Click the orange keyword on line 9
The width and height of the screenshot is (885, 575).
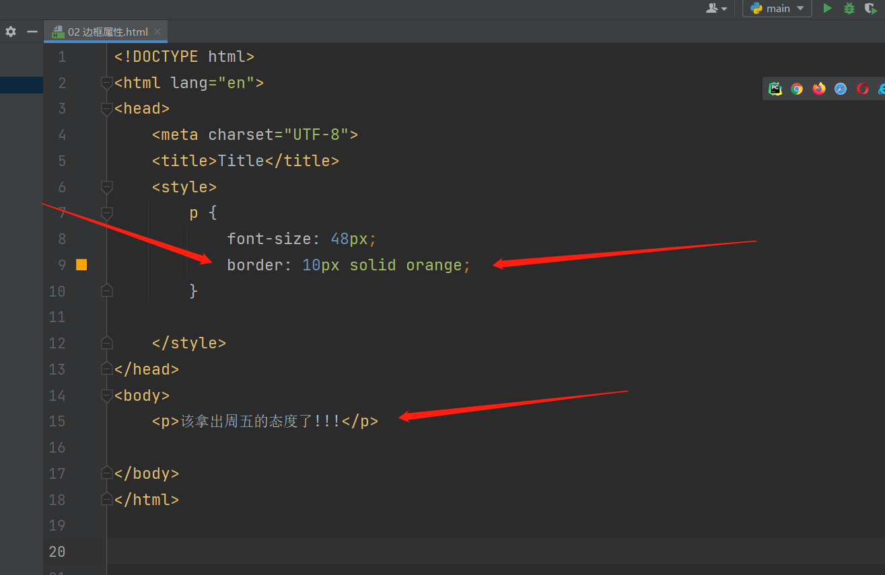[434, 265]
